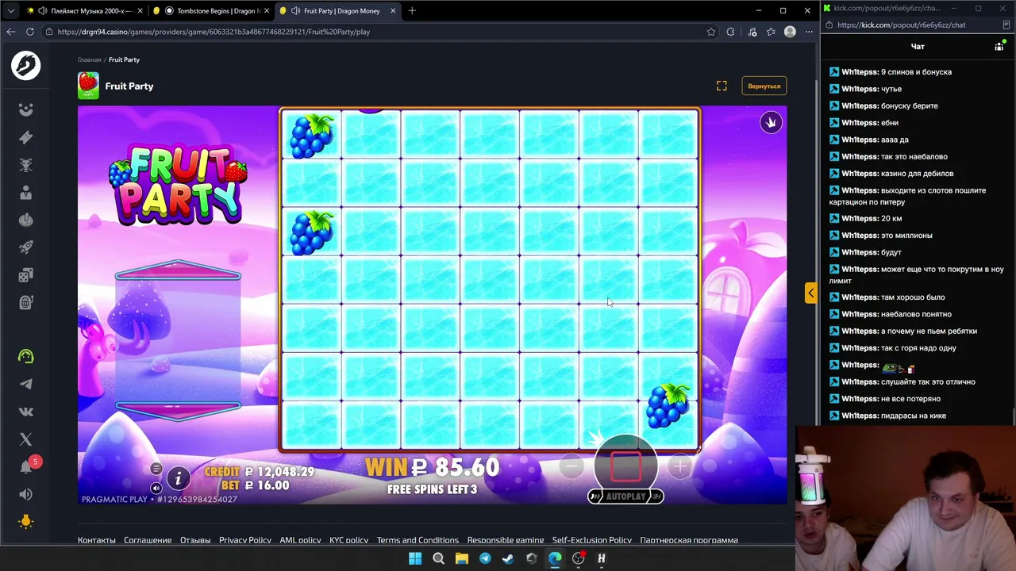
Task: Open Контакты footer link
Action: pos(97,540)
